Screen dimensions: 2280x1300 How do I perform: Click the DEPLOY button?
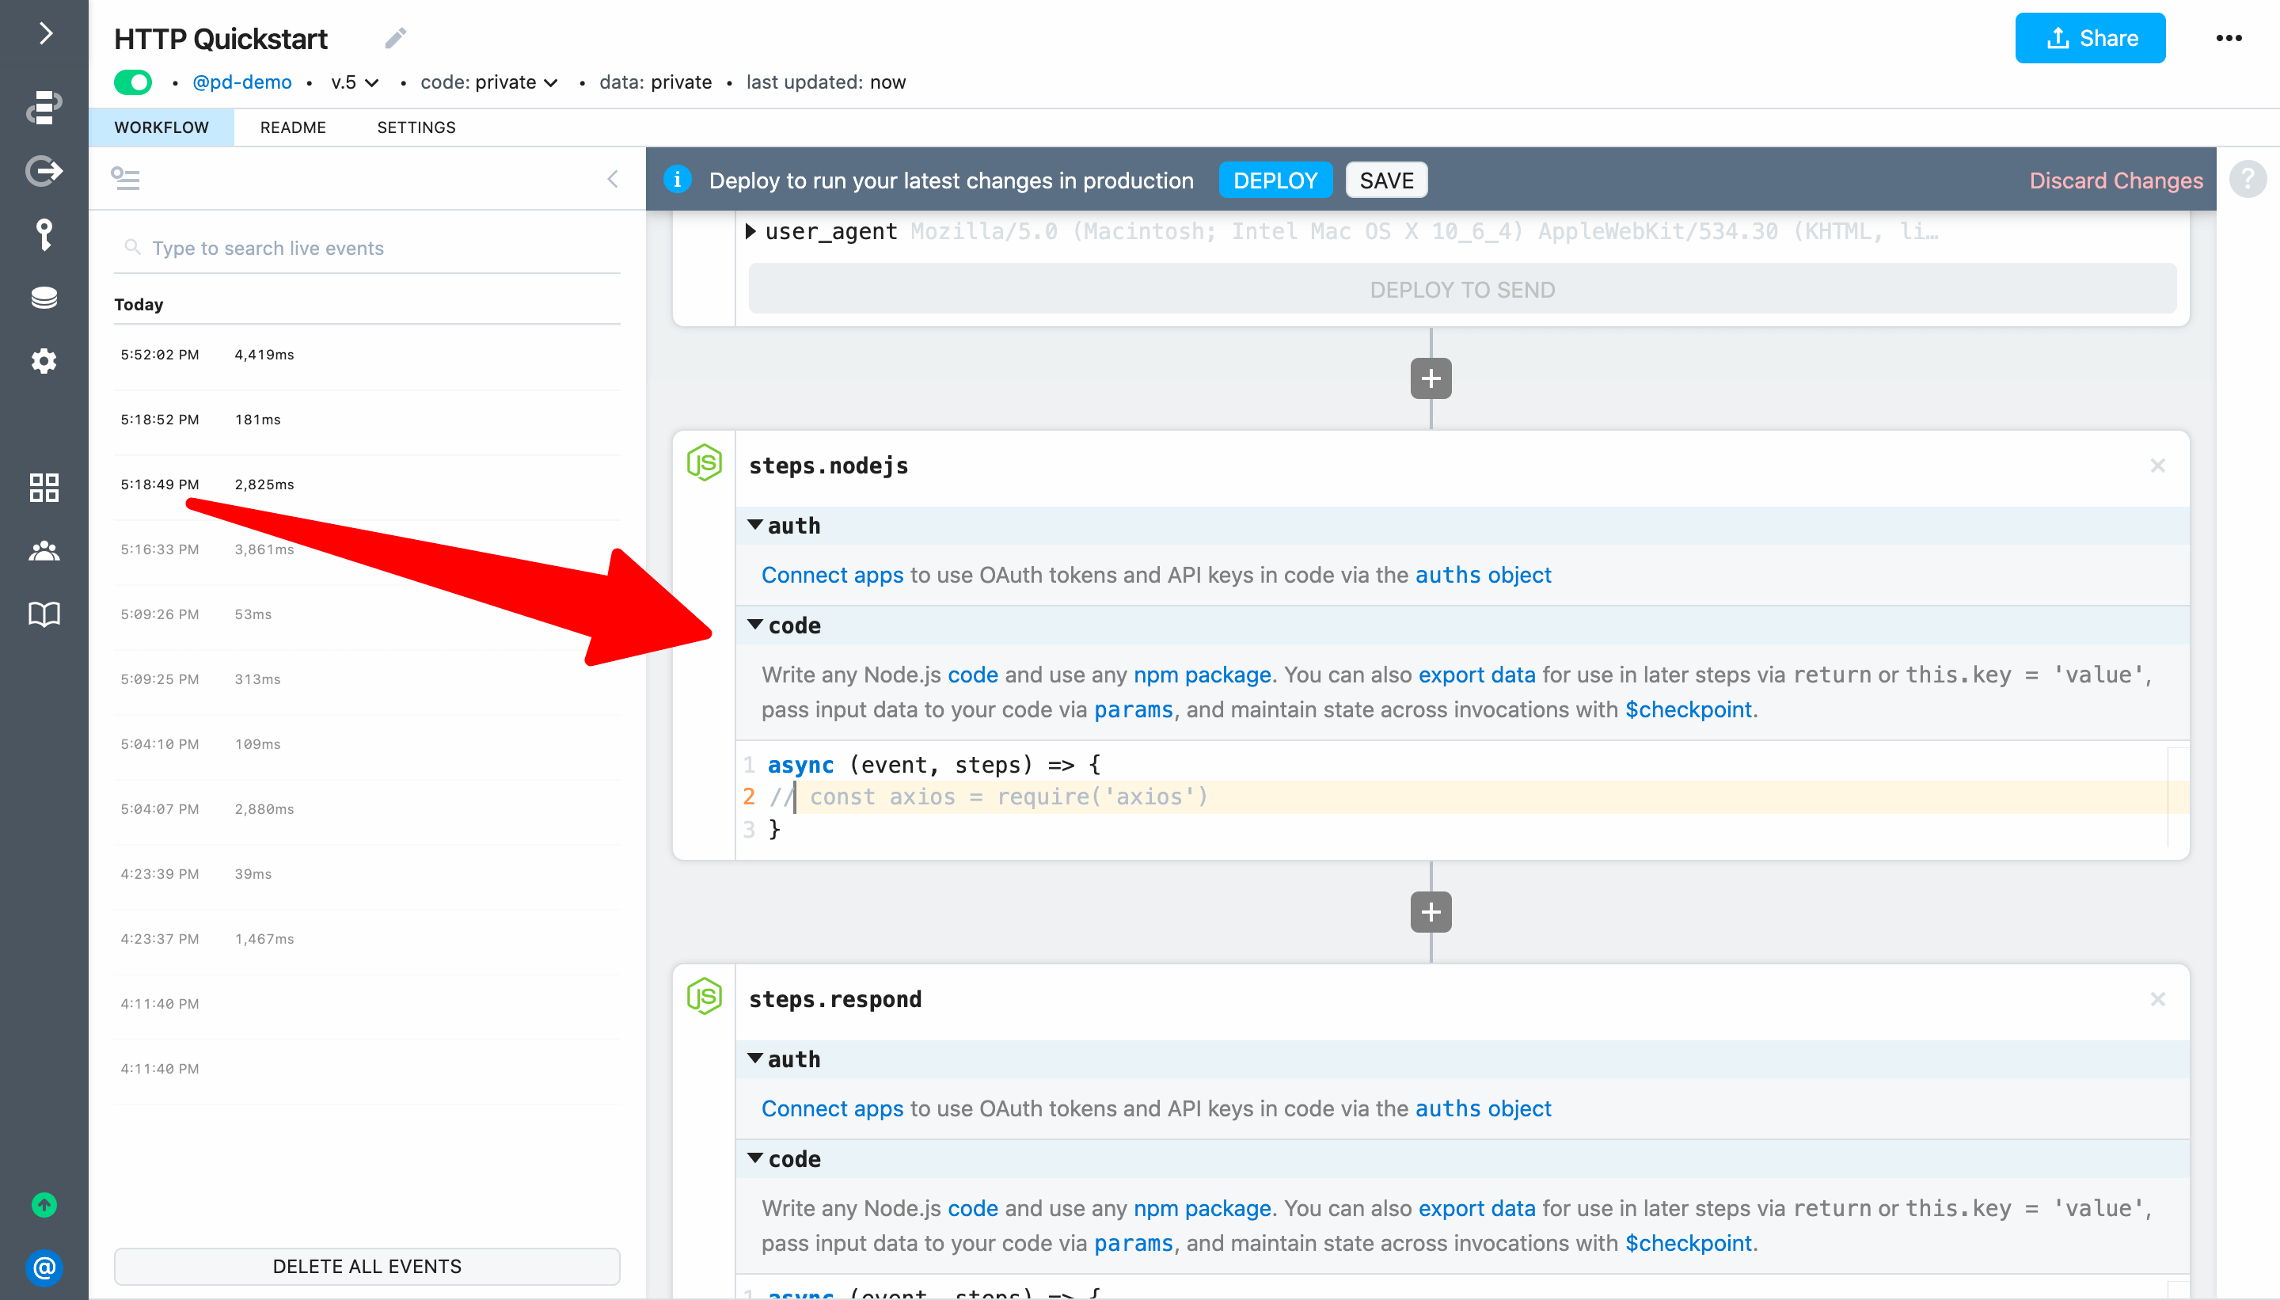click(1274, 181)
